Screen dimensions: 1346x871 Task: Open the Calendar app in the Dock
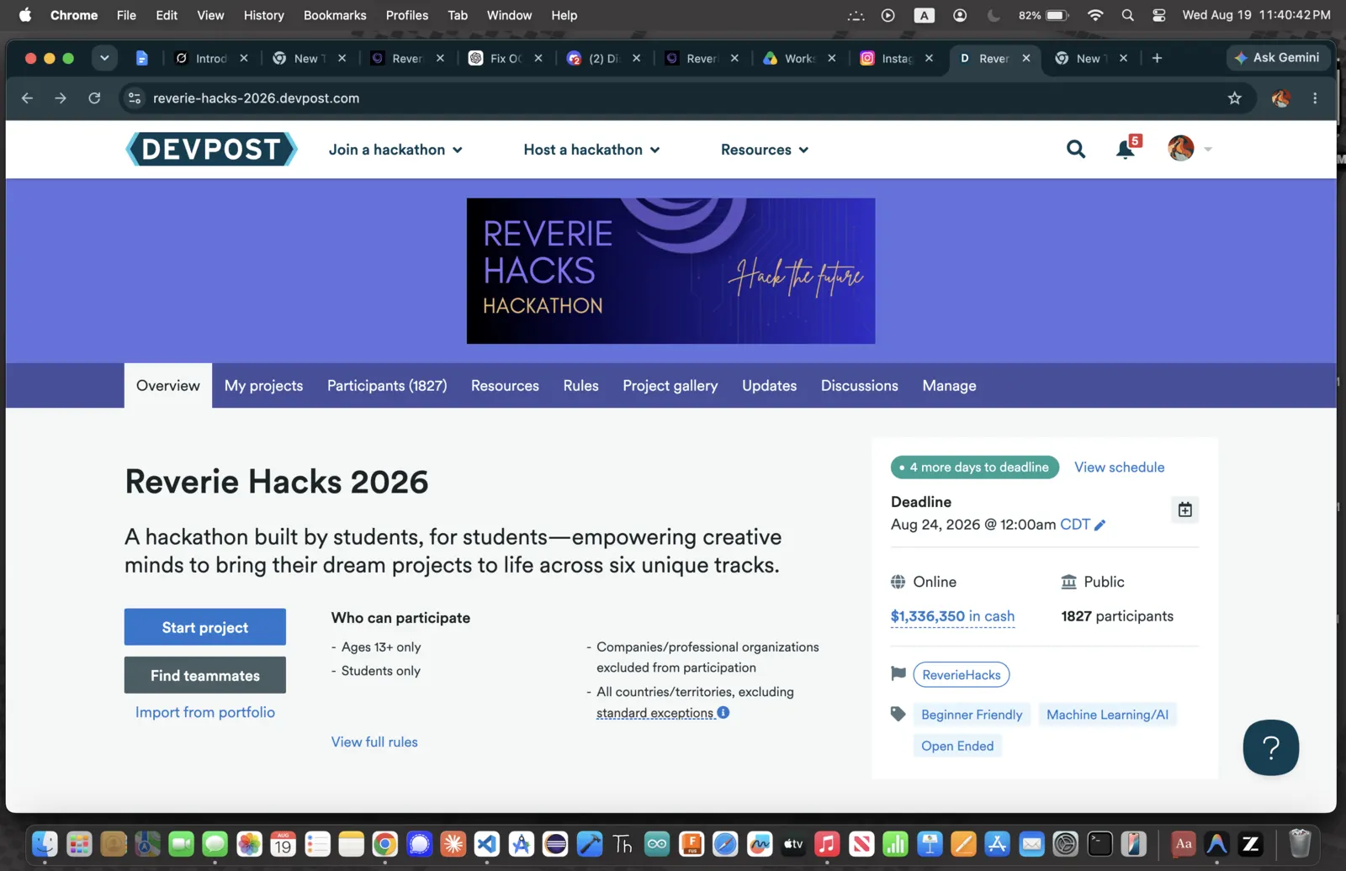click(283, 843)
